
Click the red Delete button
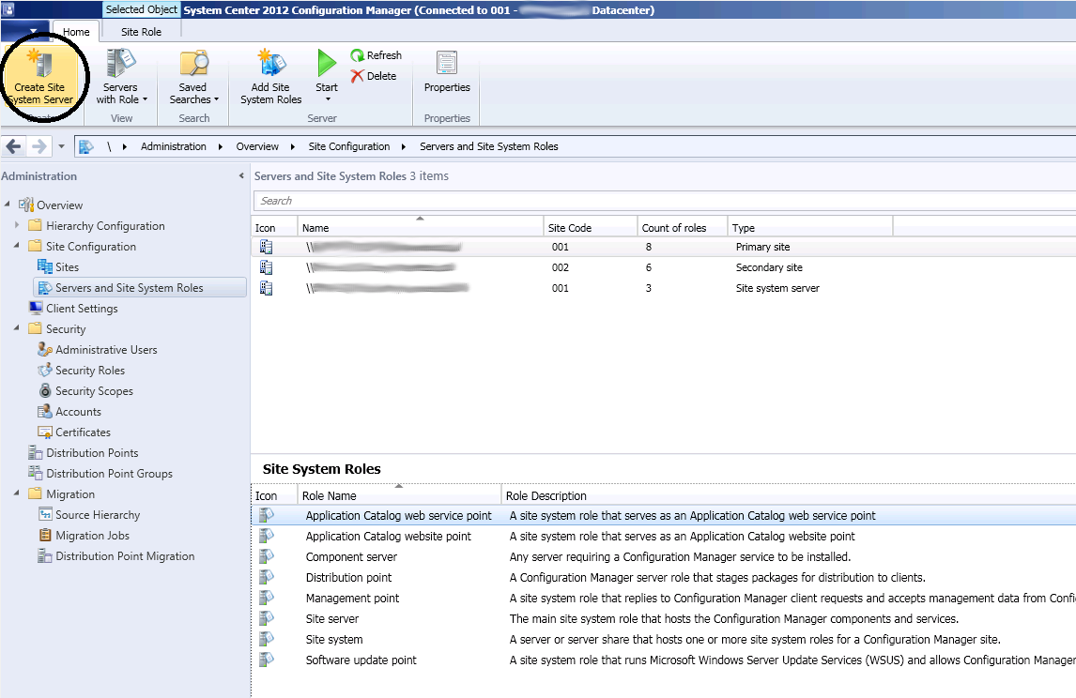point(374,76)
